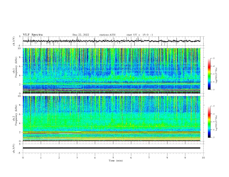This screenshot has width=229, height=177.
Task: Click the ch.1 voltage waveform trace
Action: [x=111, y=41]
